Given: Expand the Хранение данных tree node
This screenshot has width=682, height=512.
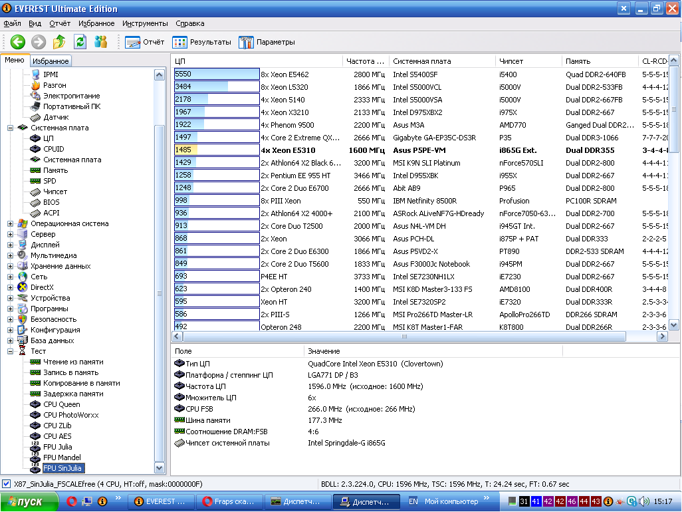Looking at the screenshot, I should tap(10, 266).
